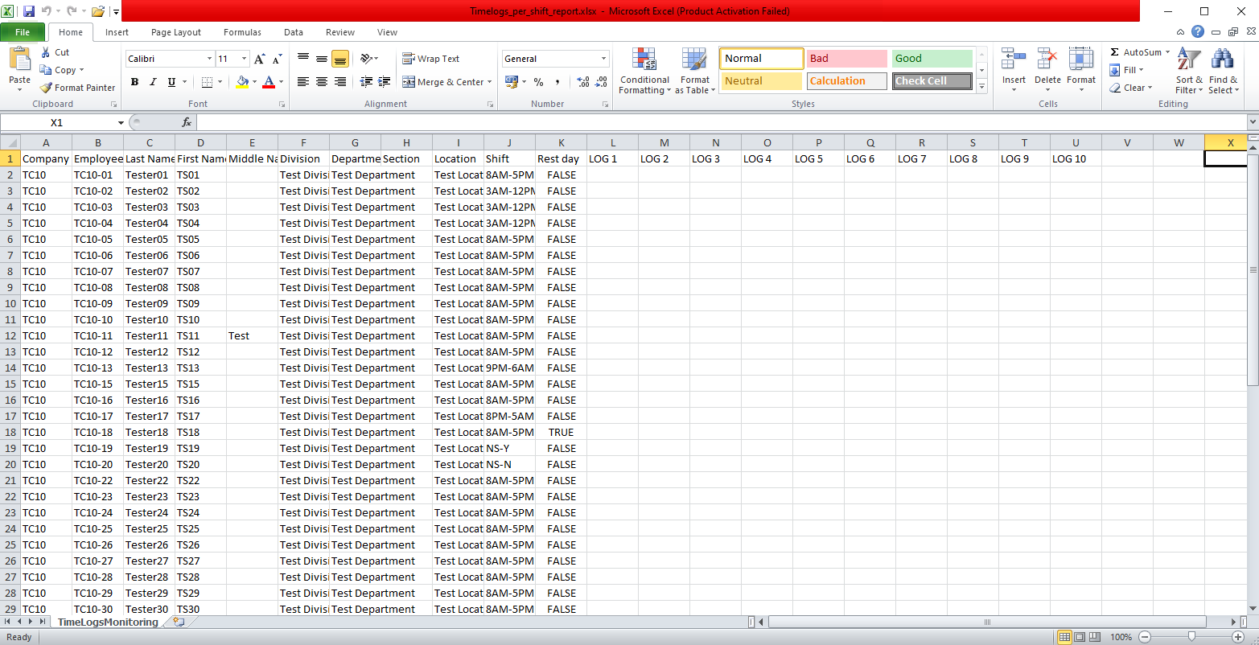Click the Undo icon in Quick Access Toolbar

pyautogui.click(x=47, y=11)
